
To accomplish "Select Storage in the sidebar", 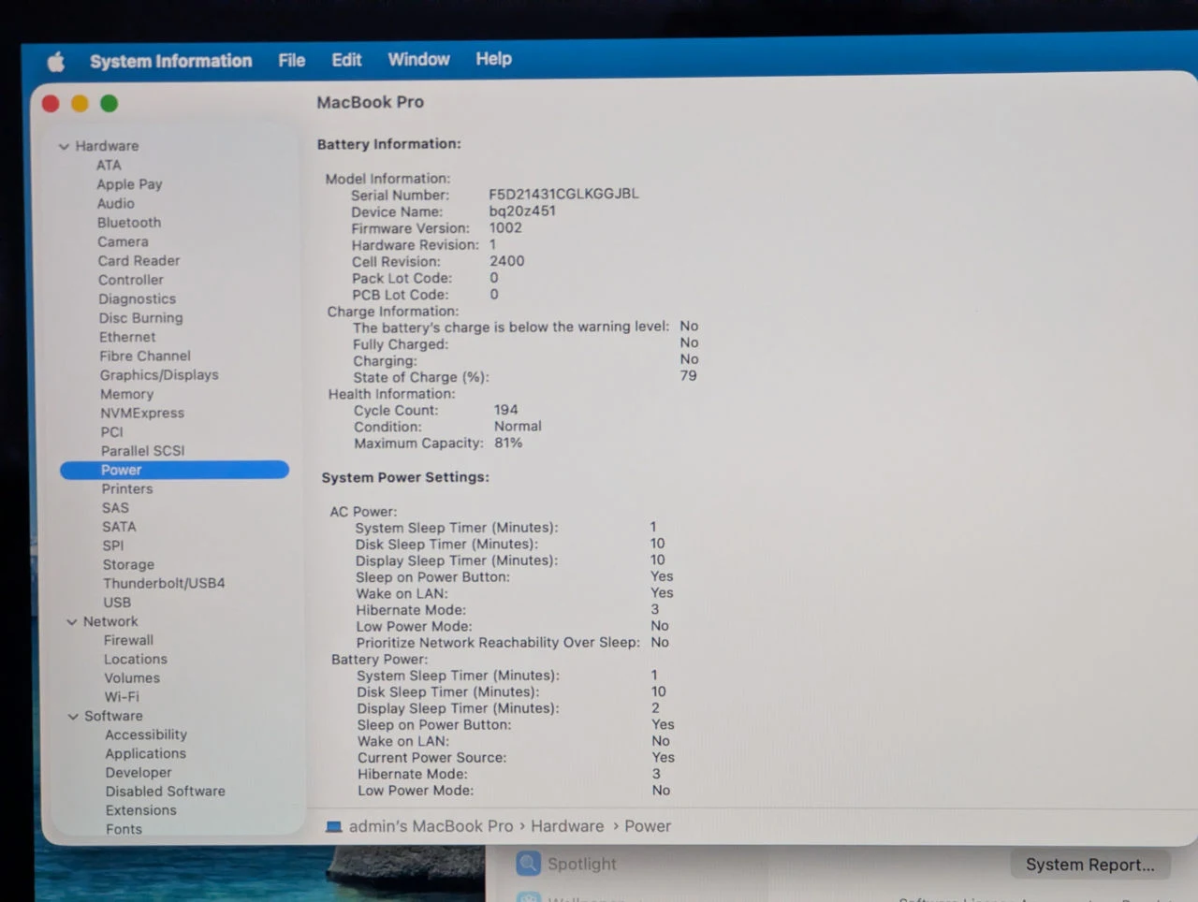I will [128, 564].
